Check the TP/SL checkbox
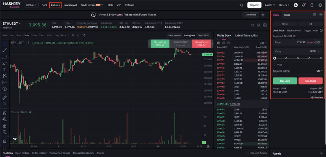 point(274,65)
